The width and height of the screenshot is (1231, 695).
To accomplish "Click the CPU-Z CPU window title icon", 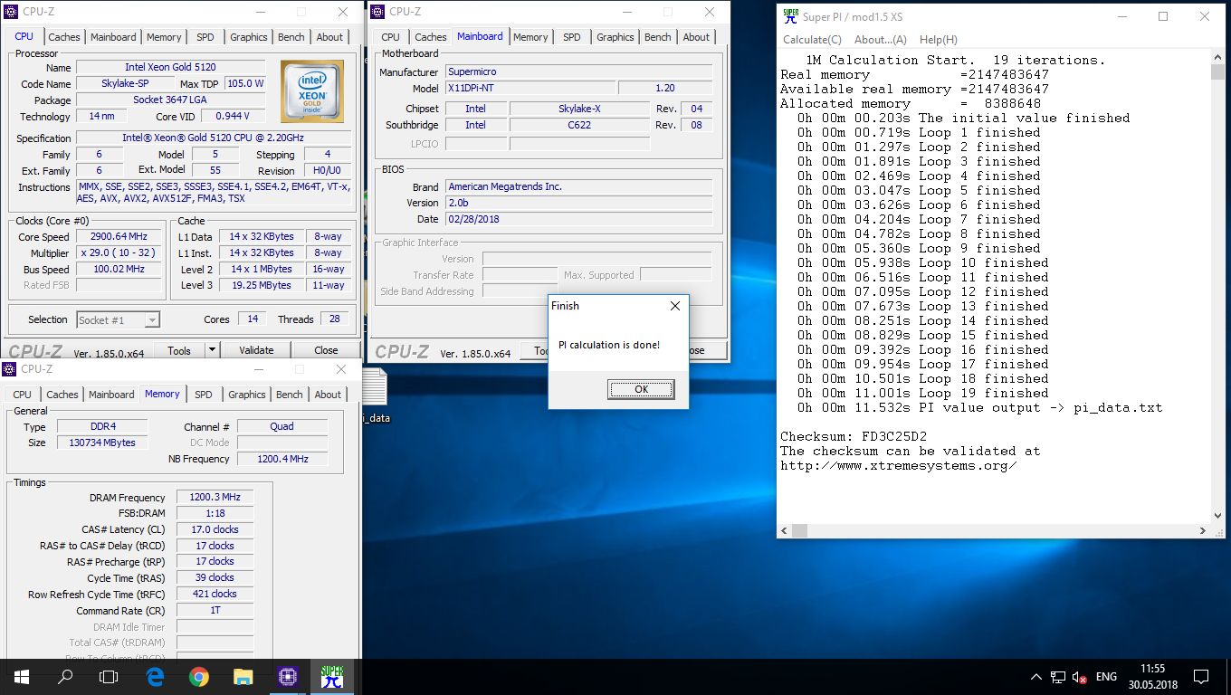I will click(11, 12).
